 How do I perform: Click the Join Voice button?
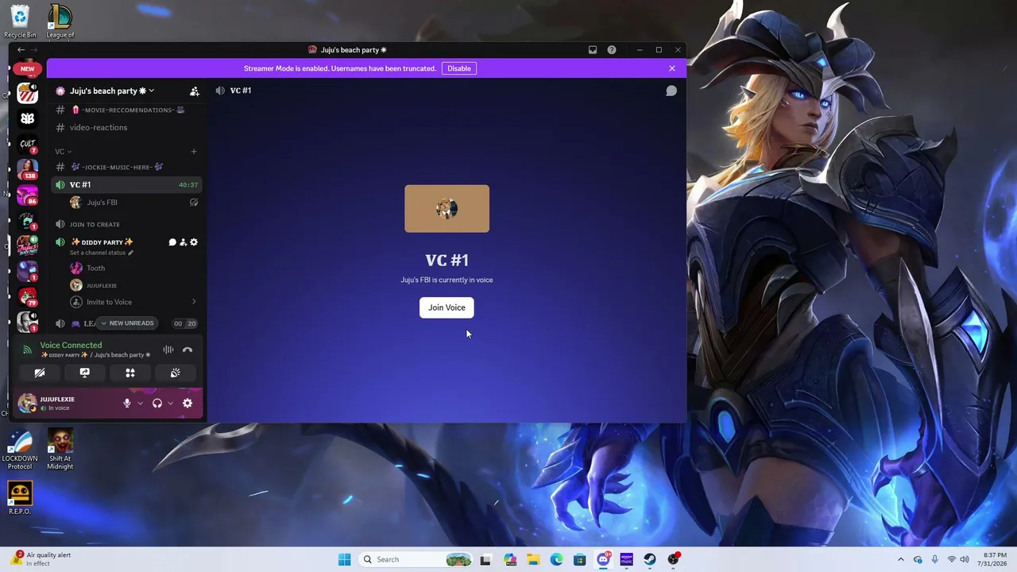[447, 307]
